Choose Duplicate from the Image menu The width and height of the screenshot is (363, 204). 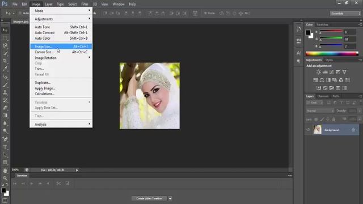tap(61, 83)
